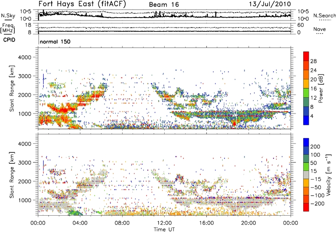Click the 28 label on the power color bar
Image resolution: width=336 pixels, height=232 pixels.
click(313, 61)
